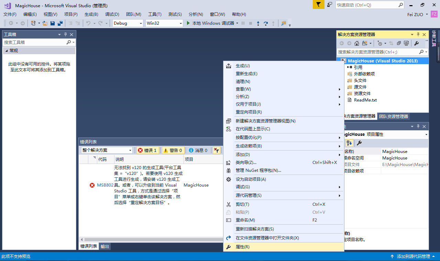The image size is (440, 261).
Task: Open the Toolbox window options dropdown arrow
Action: (59, 34)
